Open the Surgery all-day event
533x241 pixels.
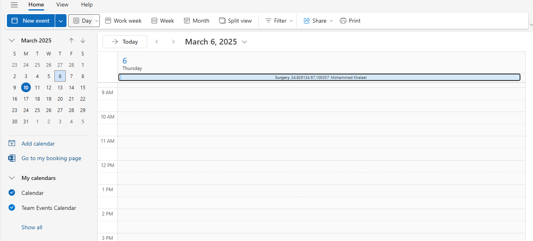tap(320, 77)
